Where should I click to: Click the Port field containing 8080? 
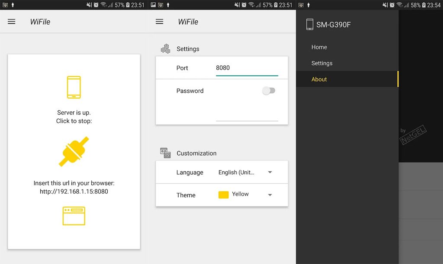[x=247, y=68]
